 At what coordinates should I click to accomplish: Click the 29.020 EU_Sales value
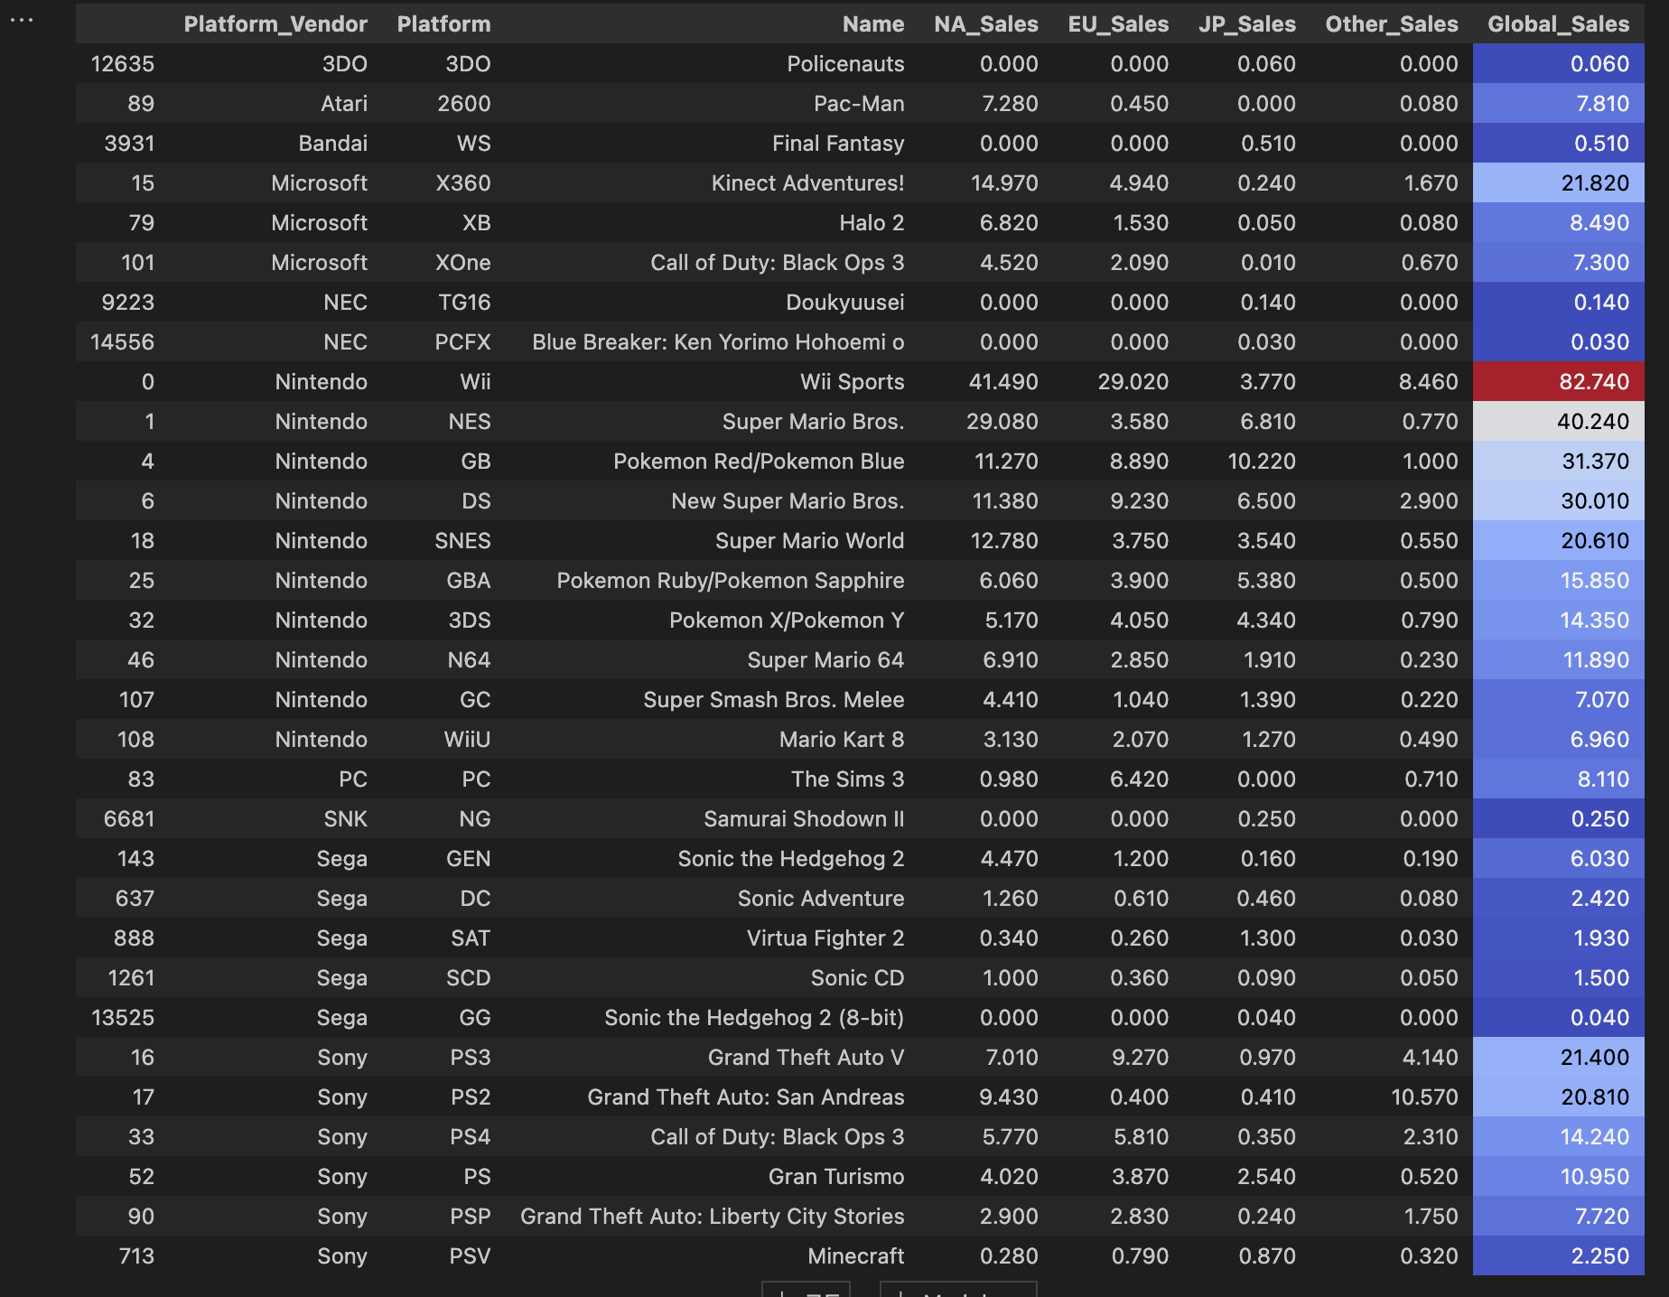pyautogui.click(x=1133, y=382)
